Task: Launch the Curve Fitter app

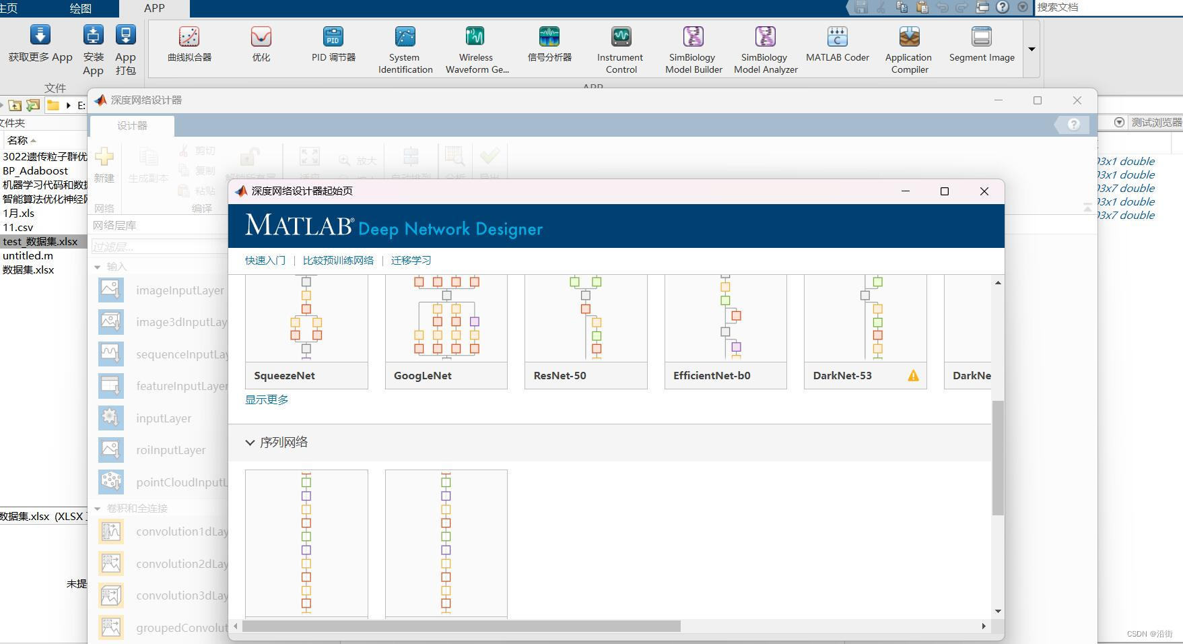Action: tap(189, 37)
